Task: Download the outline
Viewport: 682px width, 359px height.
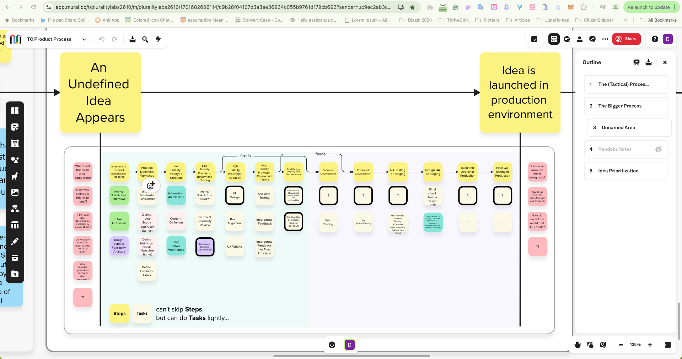Action: 649,62
